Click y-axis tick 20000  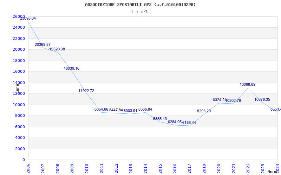pyautogui.click(x=19, y=49)
